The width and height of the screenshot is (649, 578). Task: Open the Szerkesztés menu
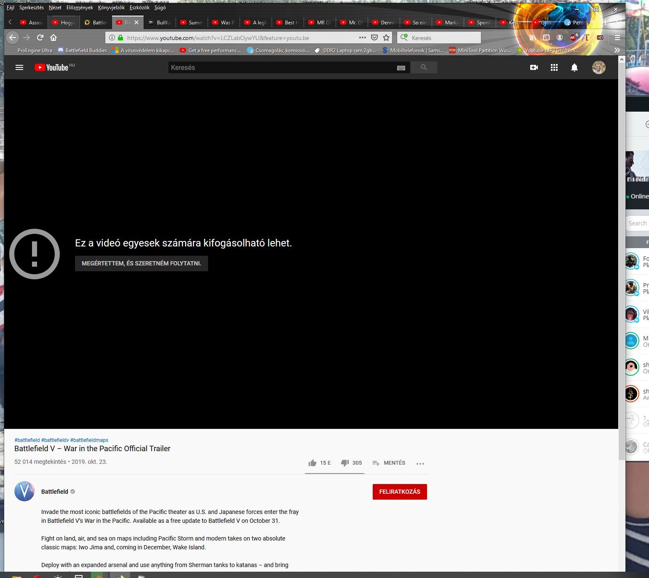32,8
